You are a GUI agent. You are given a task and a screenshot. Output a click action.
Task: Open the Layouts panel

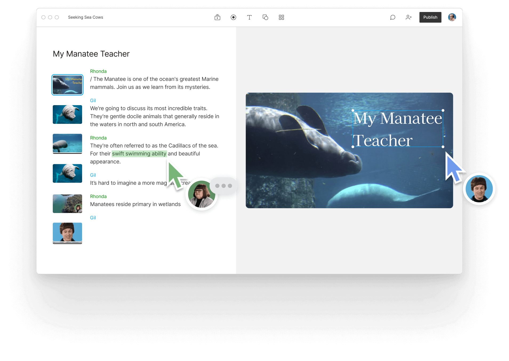coord(281,17)
